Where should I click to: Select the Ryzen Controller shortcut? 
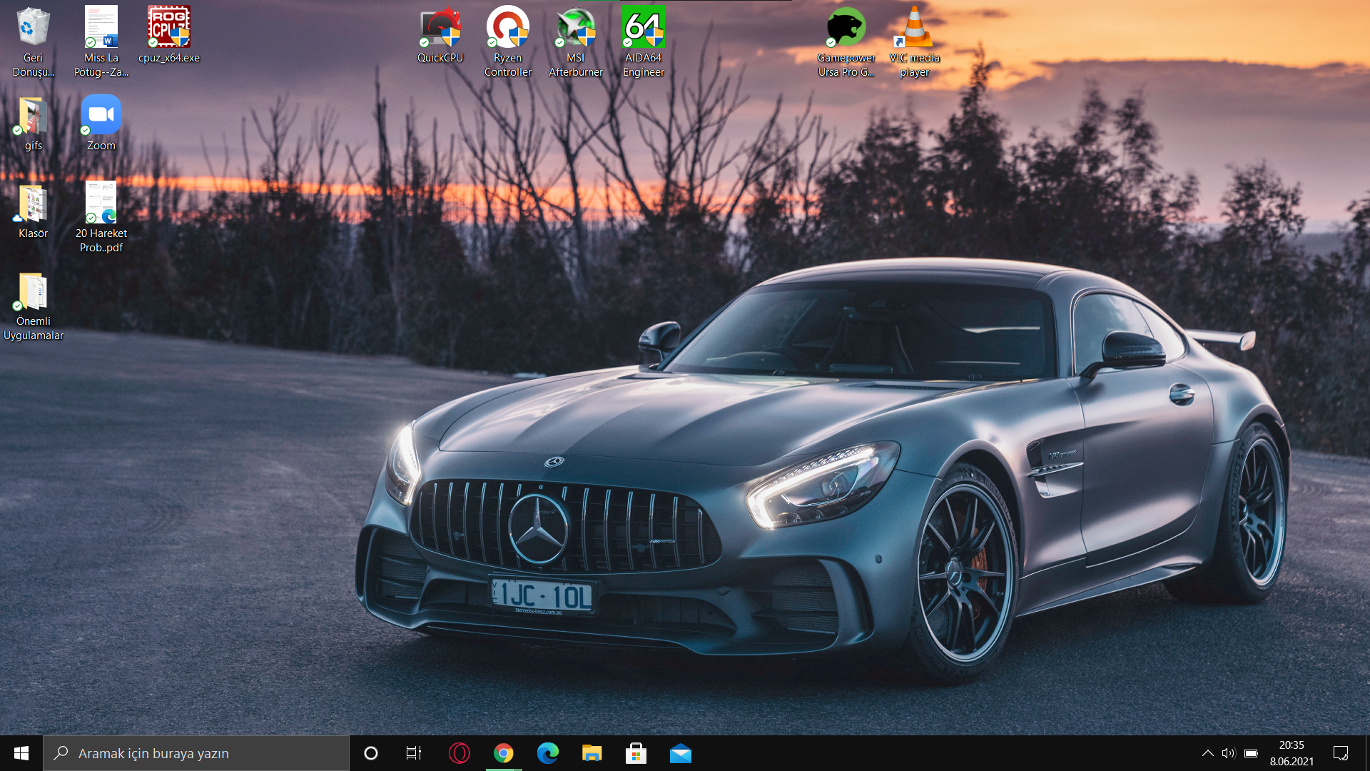coord(508,41)
